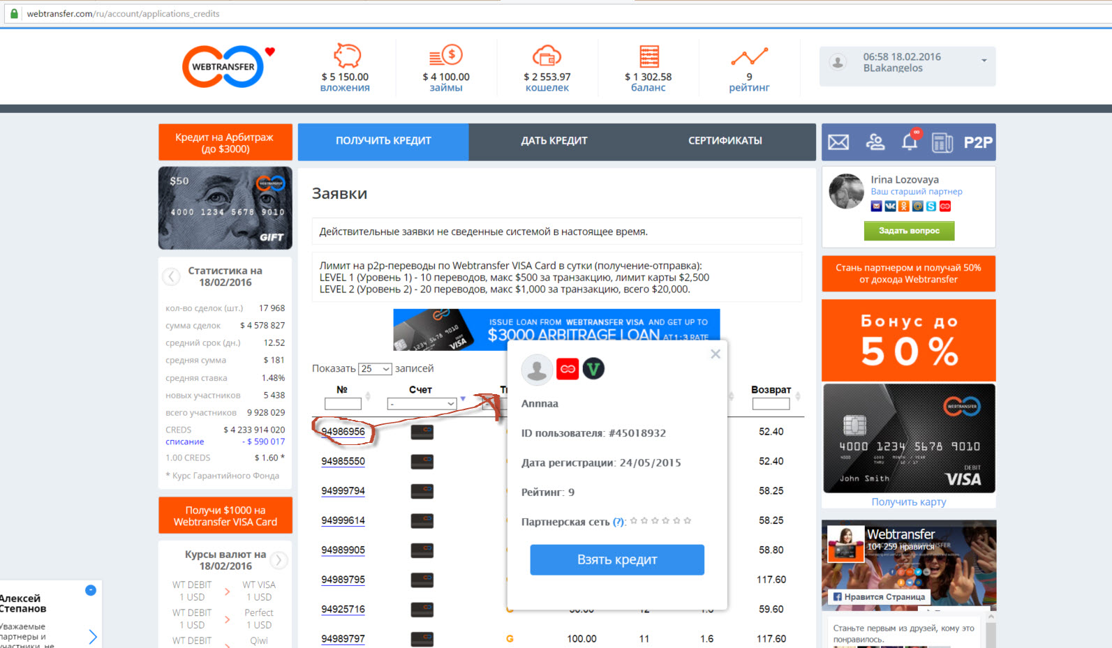Open списание link in statistics
The height and width of the screenshot is (648, 1112).
pyautogui.click(x=185, y=442)
